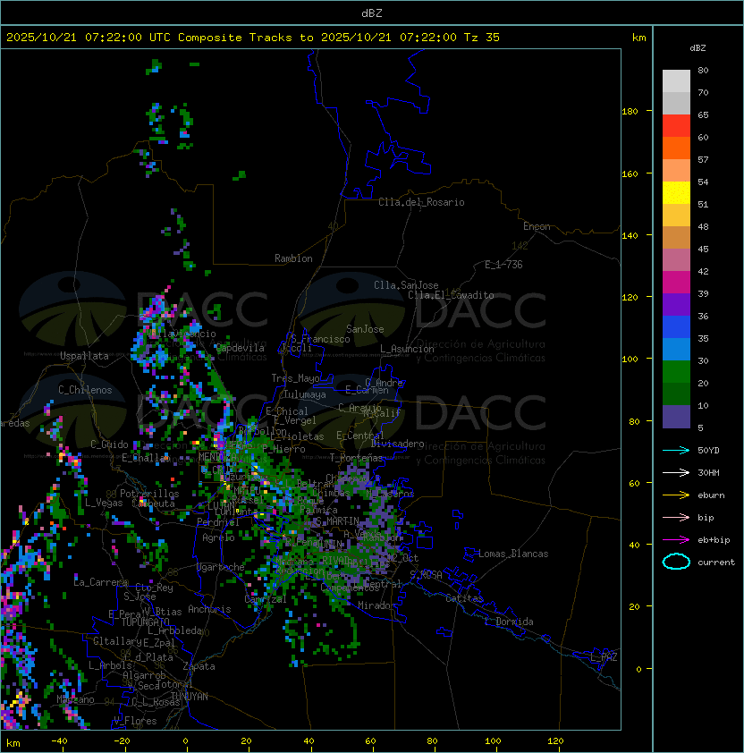Click the '30HM' legend label
Image resolution: width=744 pixels, height=753 pixels.
coord(708,472)
